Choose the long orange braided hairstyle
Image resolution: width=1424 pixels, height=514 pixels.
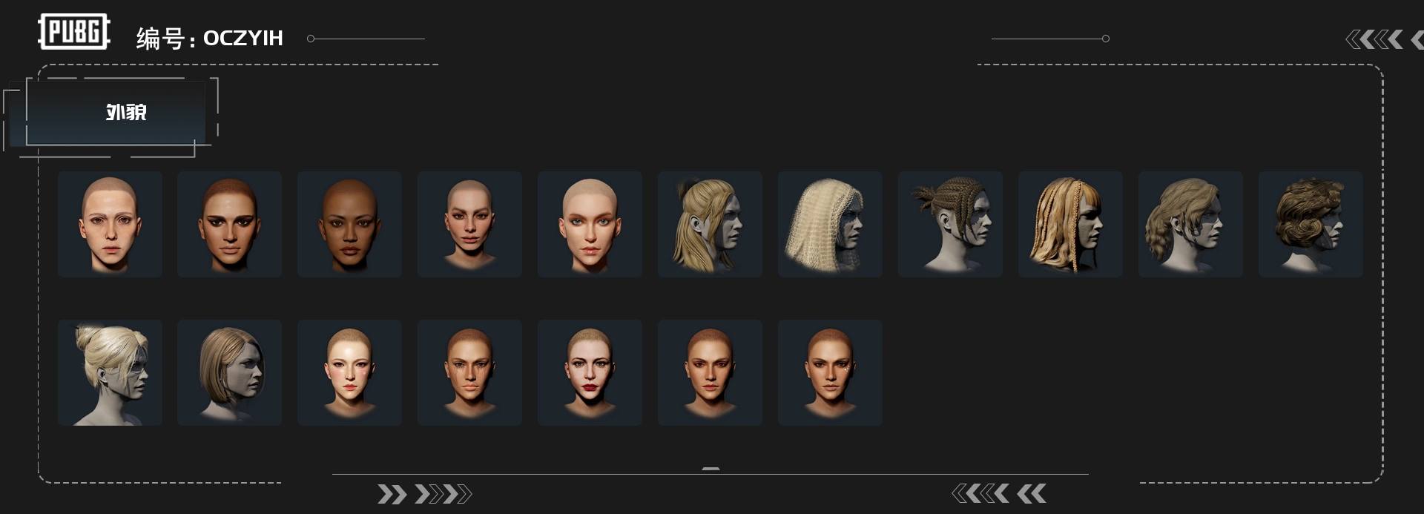coord(1071,224)
